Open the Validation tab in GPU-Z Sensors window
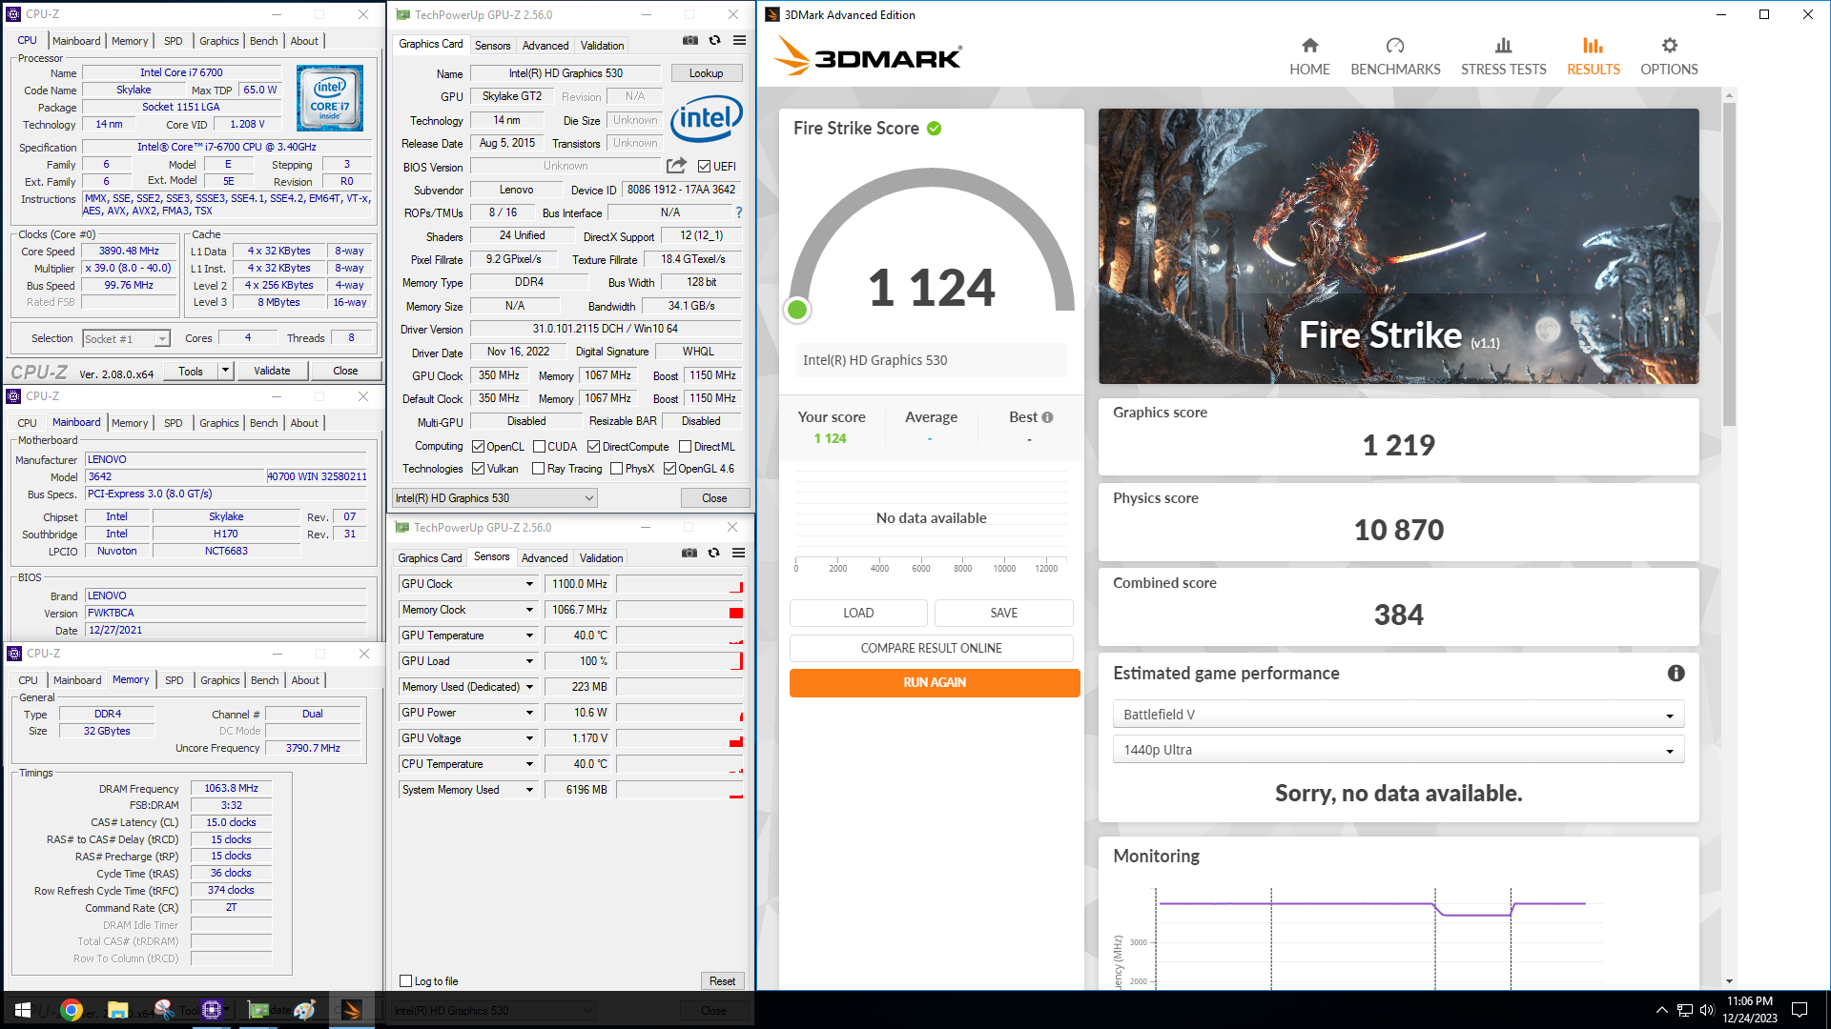Viewport: 1831px width, 1029px height. (602, 558)
